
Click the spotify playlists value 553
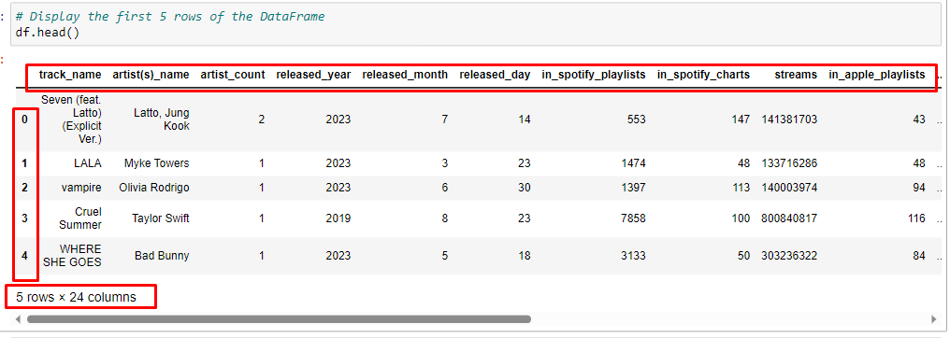point(636,120)
